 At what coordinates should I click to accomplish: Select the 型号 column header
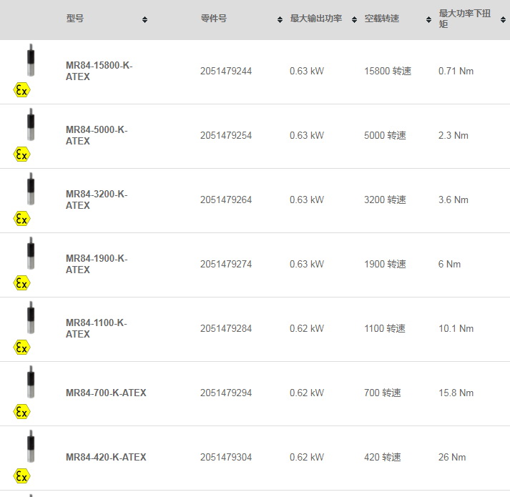75,19
